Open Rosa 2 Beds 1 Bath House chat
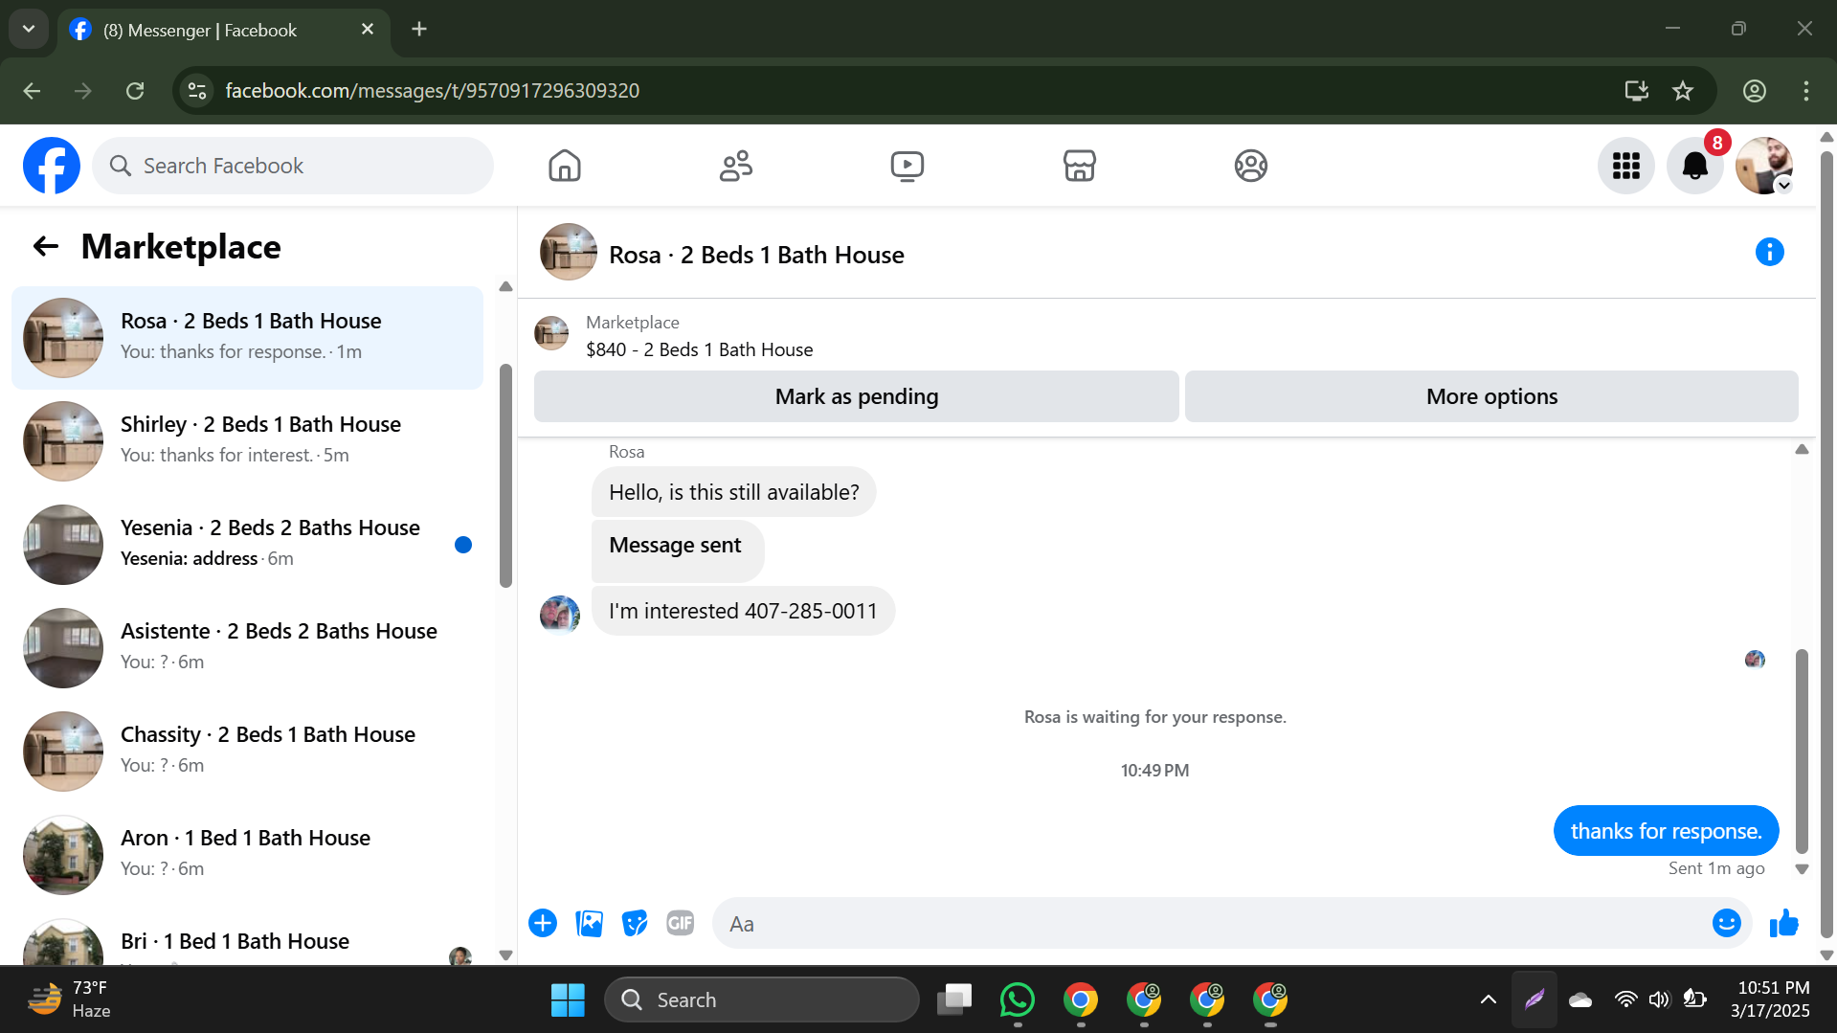Image resolution: width=1837 pixels, height=1033 pixels. click(248, 337)
